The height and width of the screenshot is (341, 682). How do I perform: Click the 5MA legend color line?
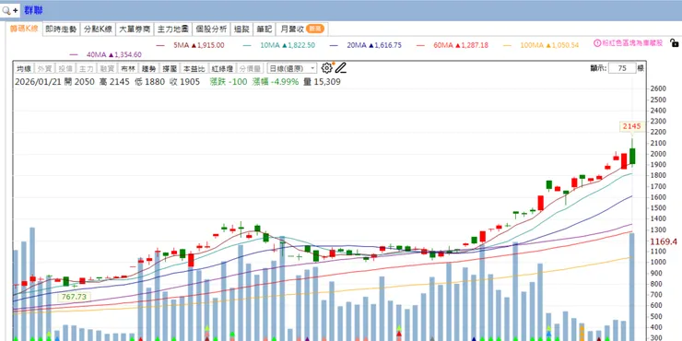pos(160,45)
